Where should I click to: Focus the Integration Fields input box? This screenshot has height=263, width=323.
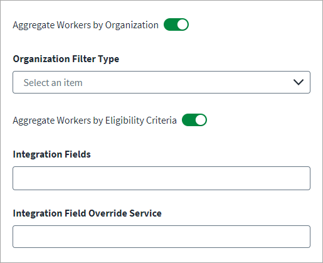pyautogui.click(x=161, y=178)
